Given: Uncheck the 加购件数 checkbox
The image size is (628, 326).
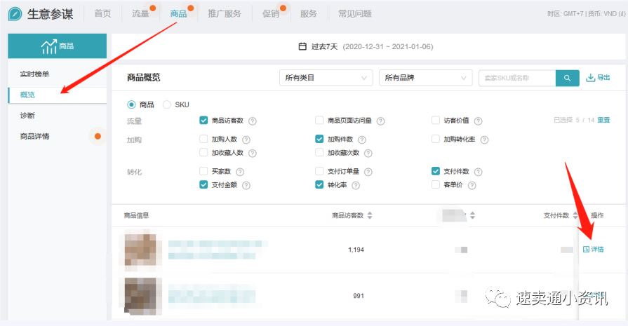Looking at the screenshot, I should coord(319,140).
